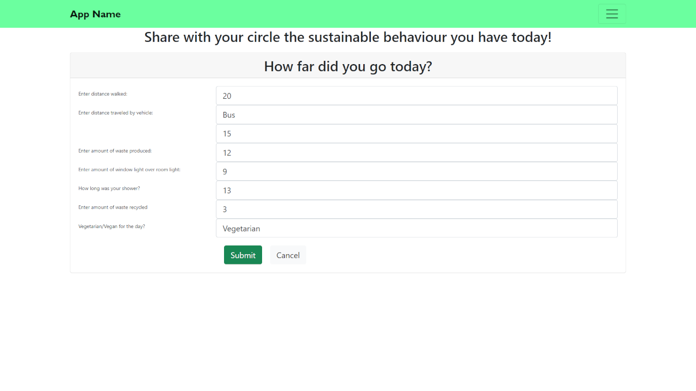This screenshot has height=391, width=696.
Task: Click the "How long was your shower?" label
Action: pos(109,188)
